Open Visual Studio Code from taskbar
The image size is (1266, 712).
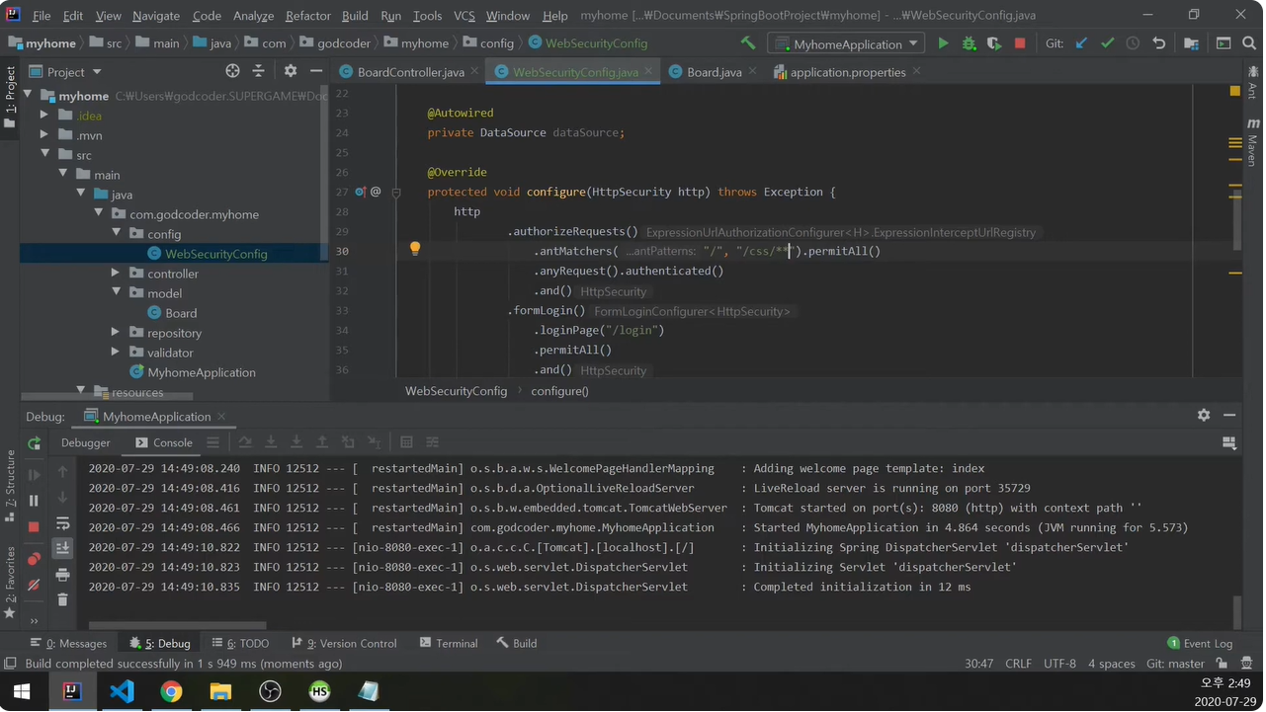[122, 691]
